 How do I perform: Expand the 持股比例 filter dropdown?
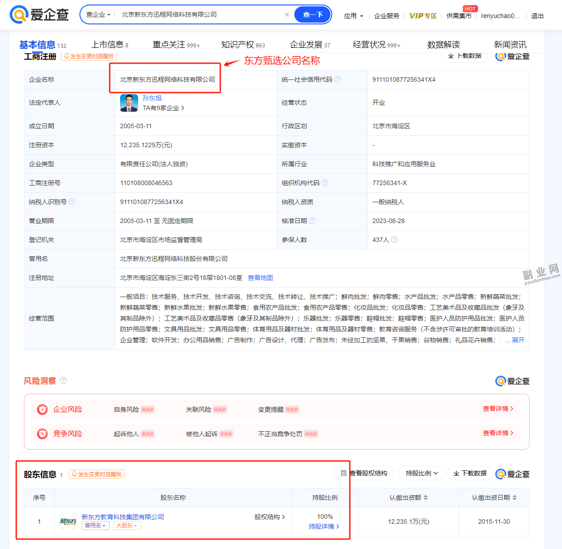coord(422,473)
